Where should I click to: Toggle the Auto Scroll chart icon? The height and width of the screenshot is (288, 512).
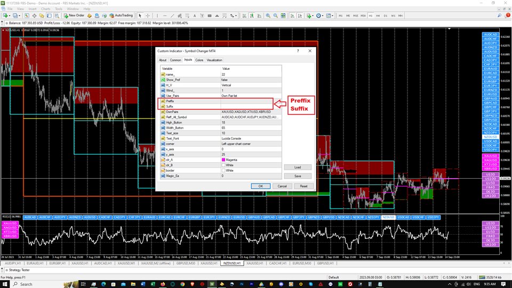pos(292,15)
